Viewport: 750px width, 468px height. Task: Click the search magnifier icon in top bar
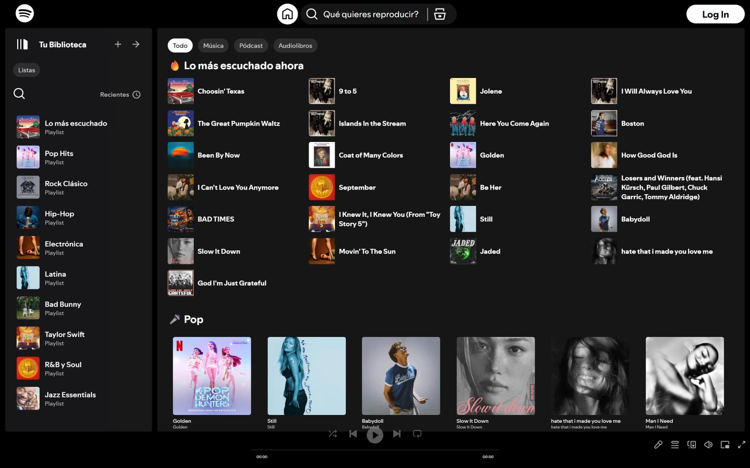tap(312, 14)
